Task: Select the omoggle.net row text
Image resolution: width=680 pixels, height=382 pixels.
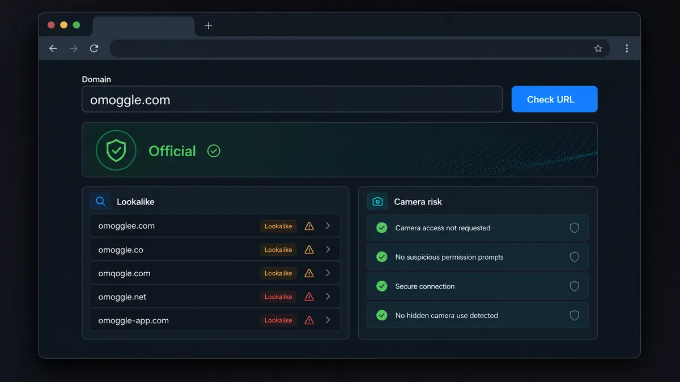Action: pos(122,297)
